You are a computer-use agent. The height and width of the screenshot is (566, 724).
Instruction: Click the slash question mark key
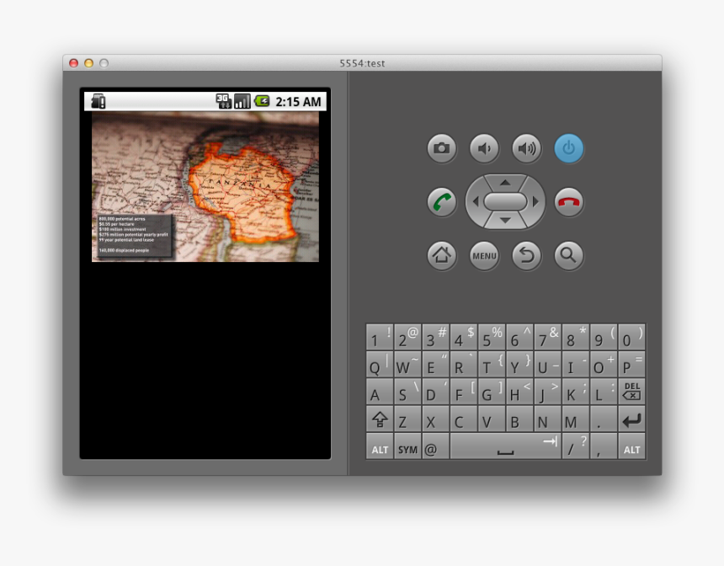coord(576,446)
